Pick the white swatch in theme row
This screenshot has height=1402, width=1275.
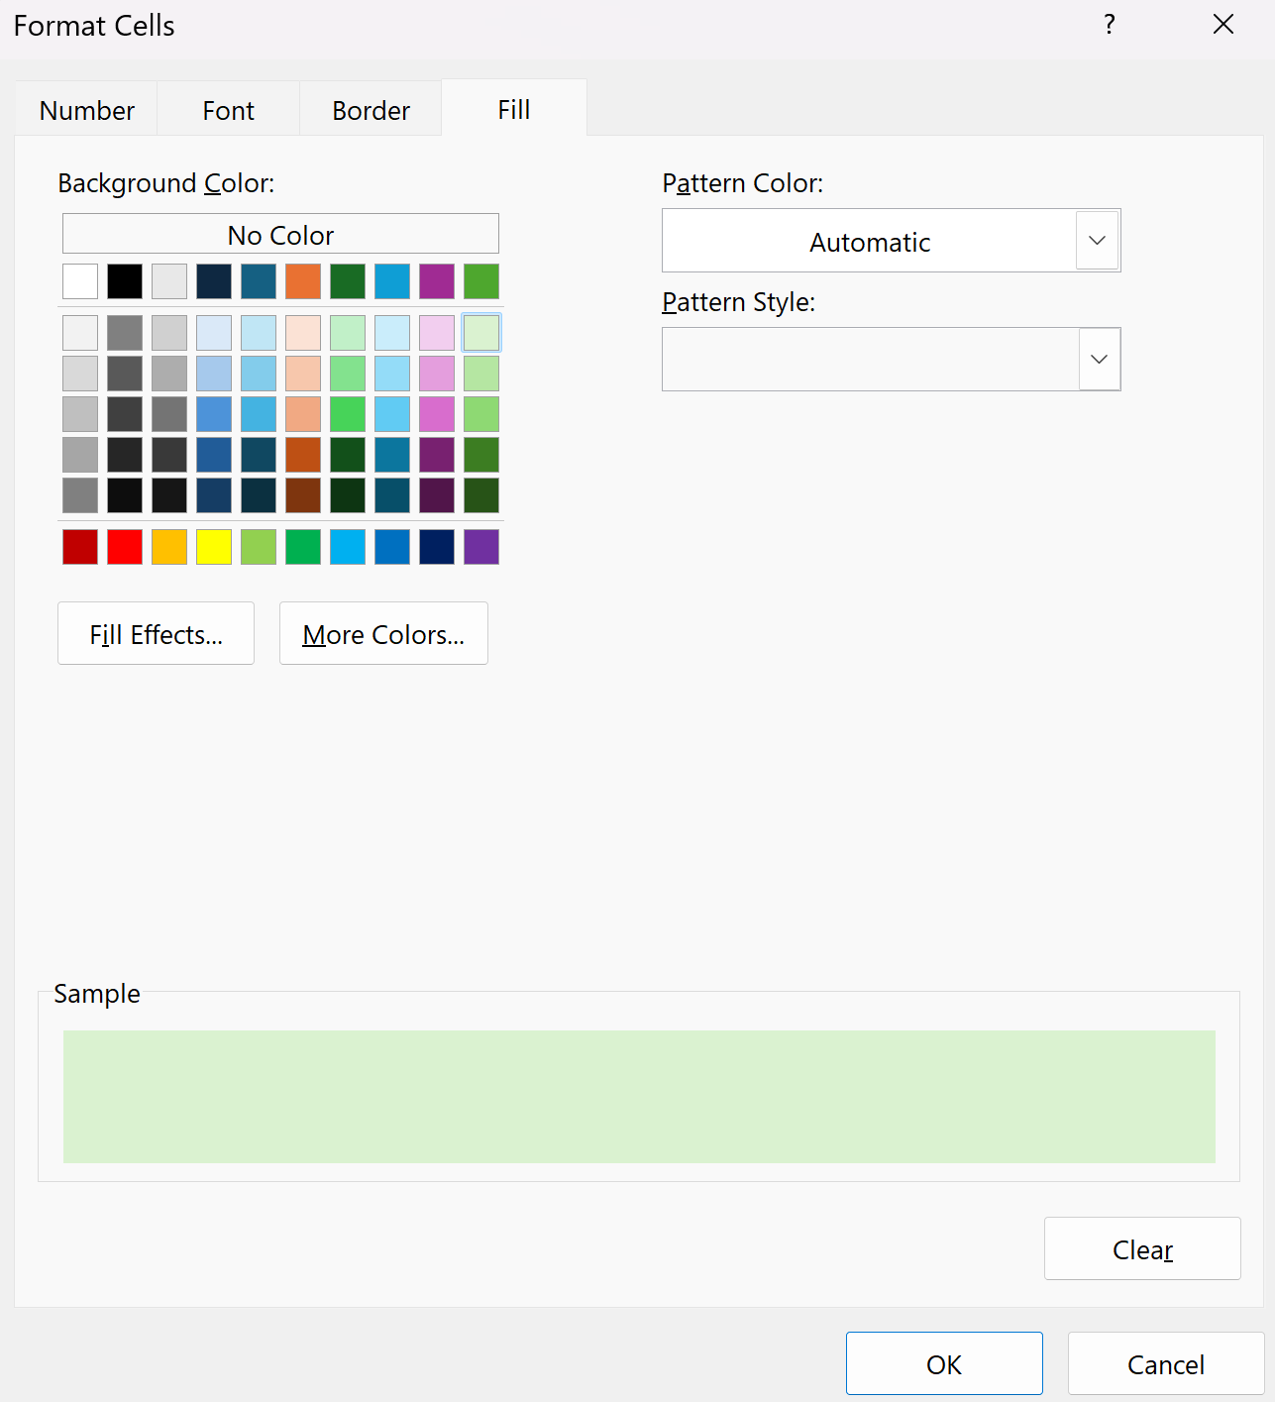80,281
